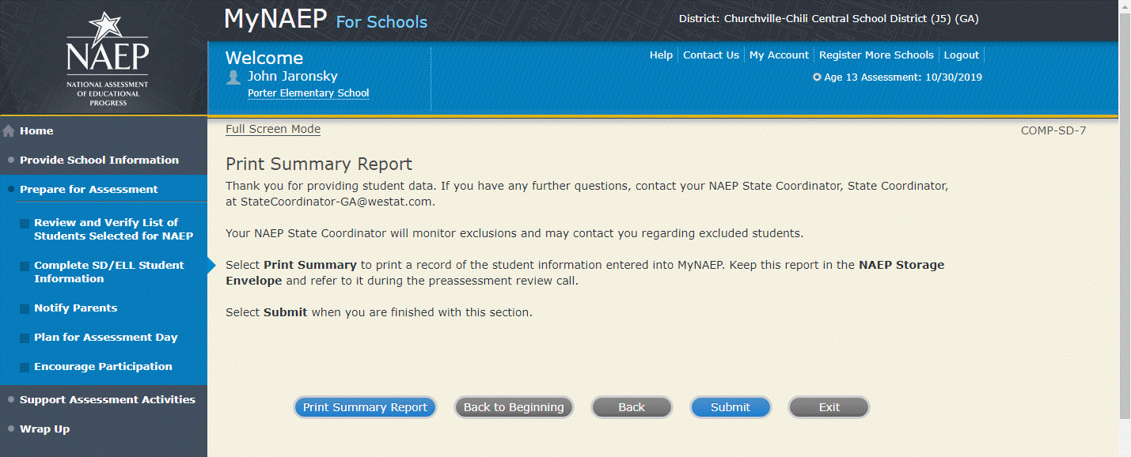This screenshot has height=457, width=1131.
Task: Toggle checkbox beside Complete SD/ELL Student Information
Action: (25, 266)
